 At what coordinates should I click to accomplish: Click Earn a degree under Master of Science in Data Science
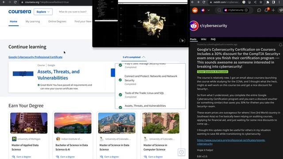point(109,157)
